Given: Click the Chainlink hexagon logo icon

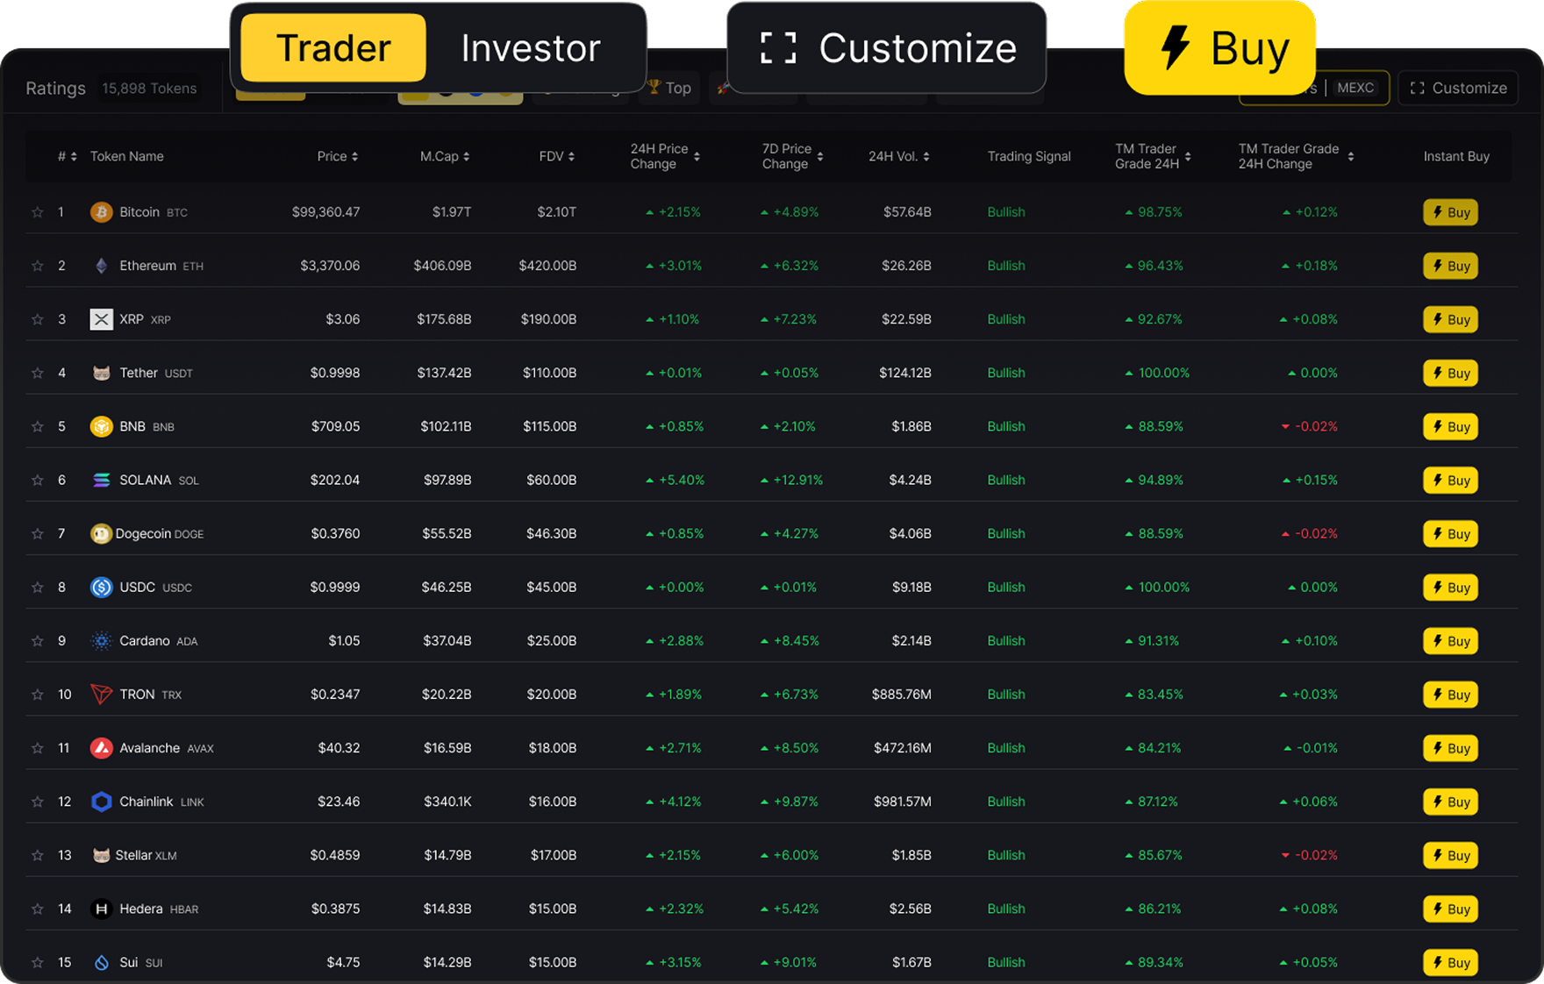Looking at the screenshot, I should [101, 802].
